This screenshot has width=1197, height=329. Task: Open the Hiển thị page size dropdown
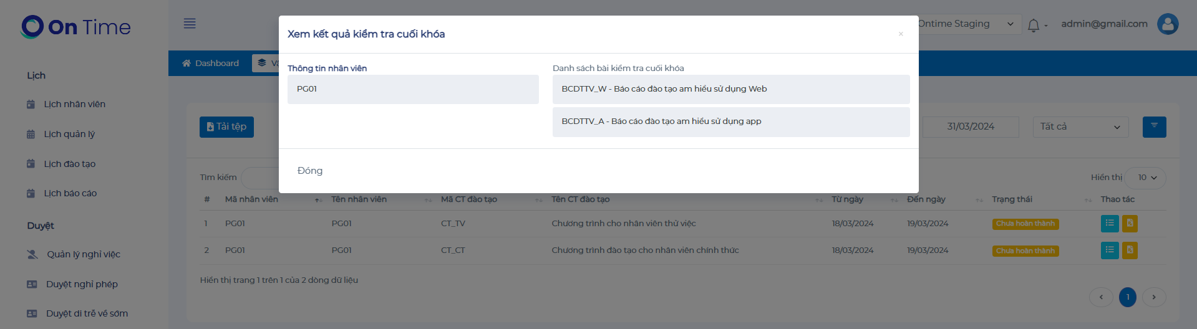[x=1146, y=178]
